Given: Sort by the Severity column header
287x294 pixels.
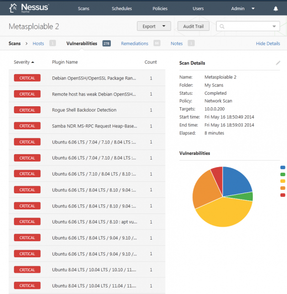Looking at the screenshot, I should coord(24,62).
